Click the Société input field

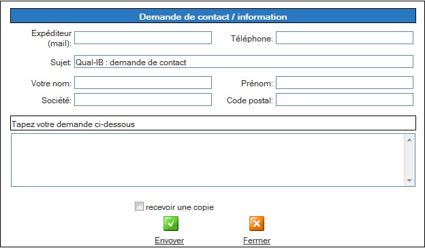click(143, 99)
